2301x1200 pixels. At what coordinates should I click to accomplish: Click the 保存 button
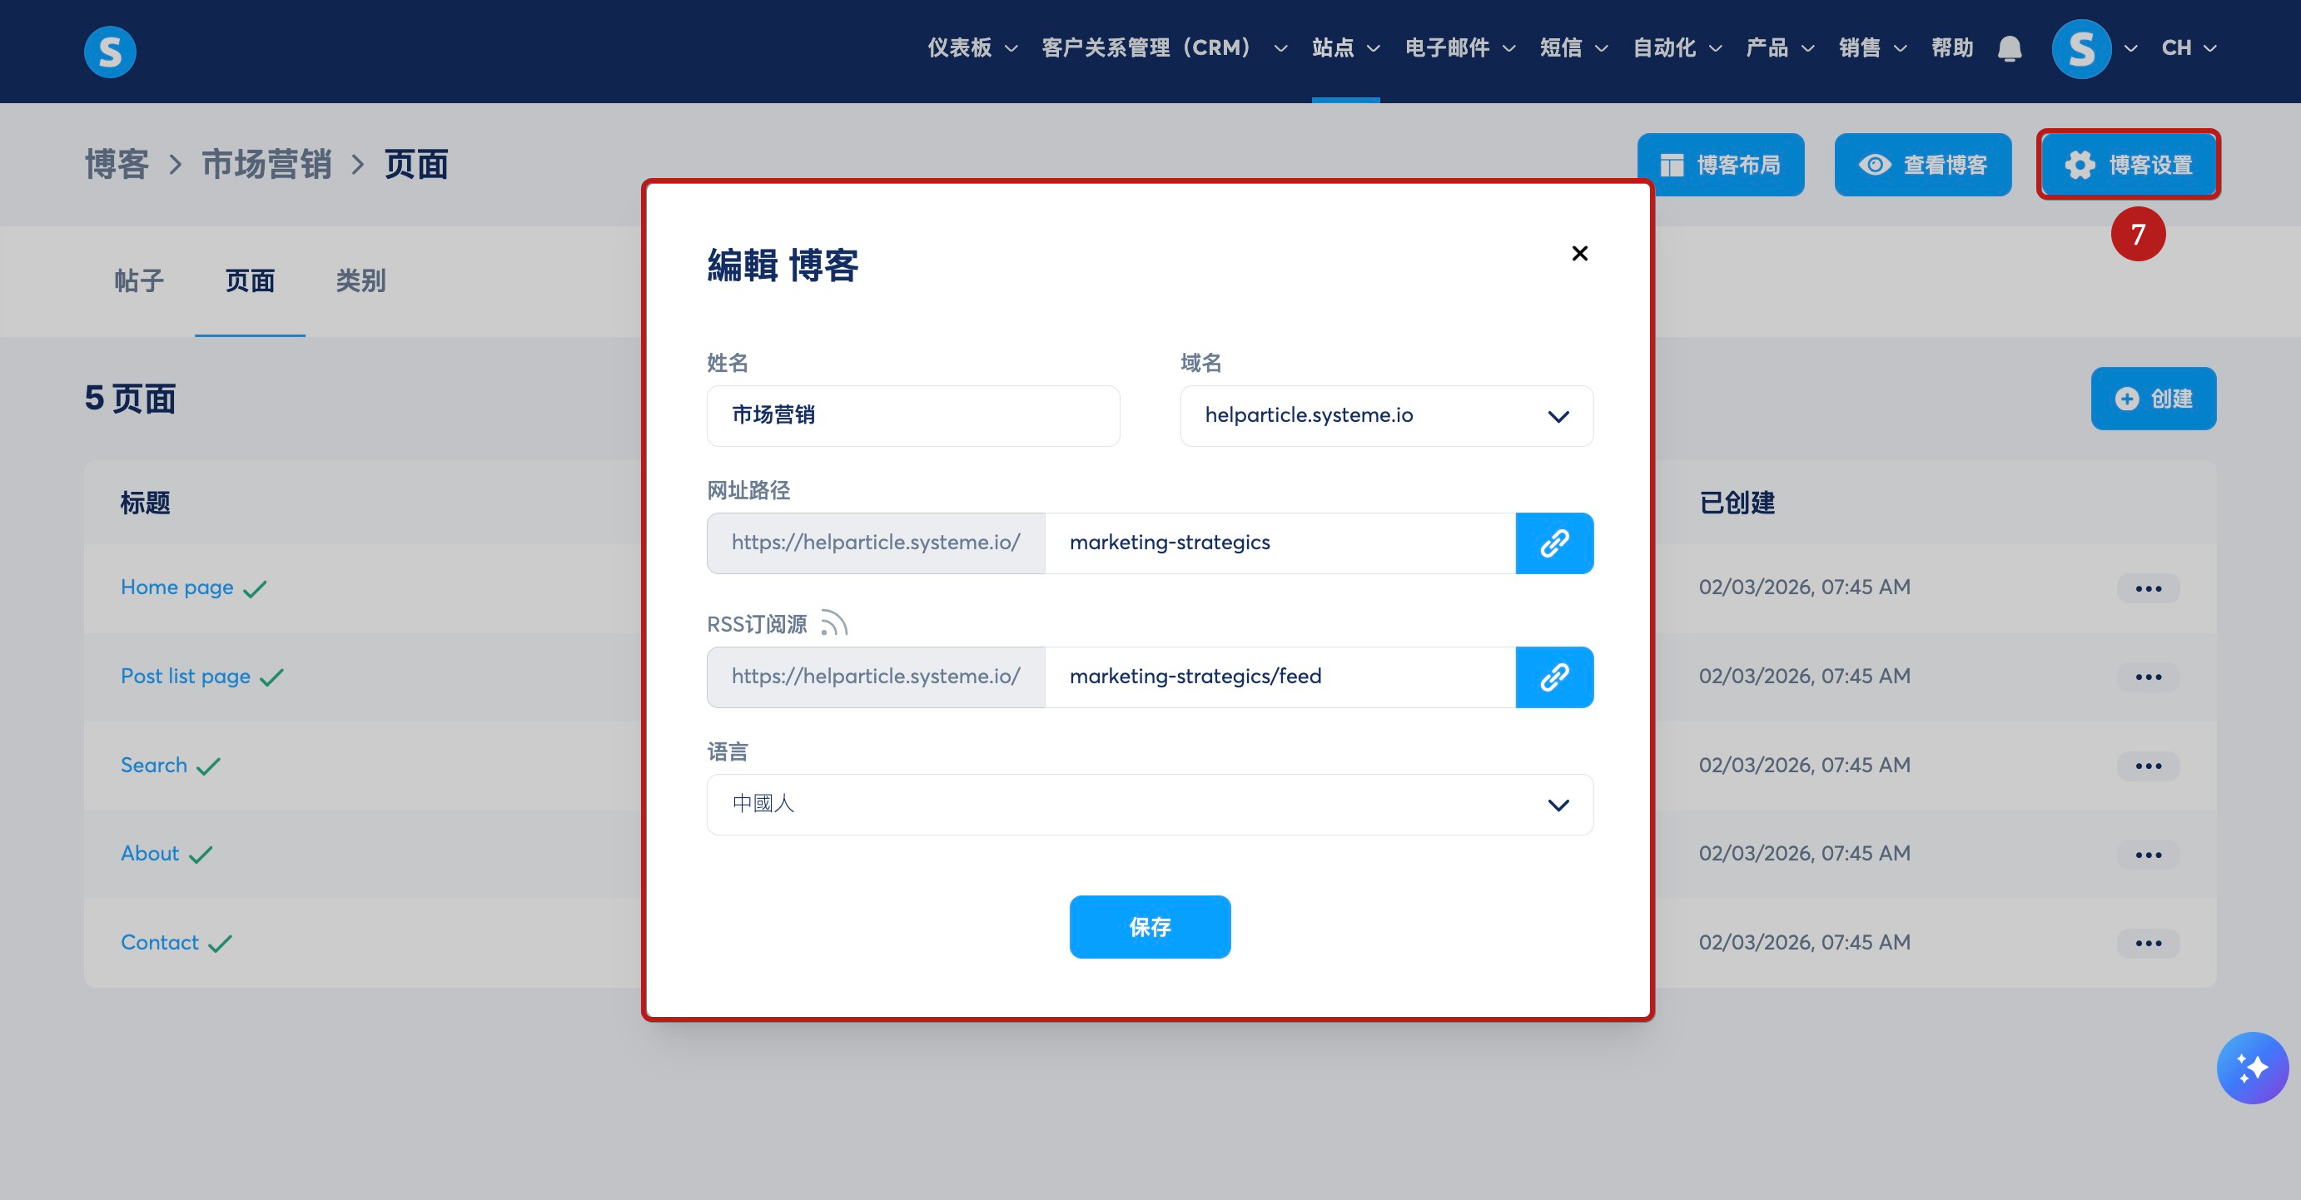[1150, 927]
